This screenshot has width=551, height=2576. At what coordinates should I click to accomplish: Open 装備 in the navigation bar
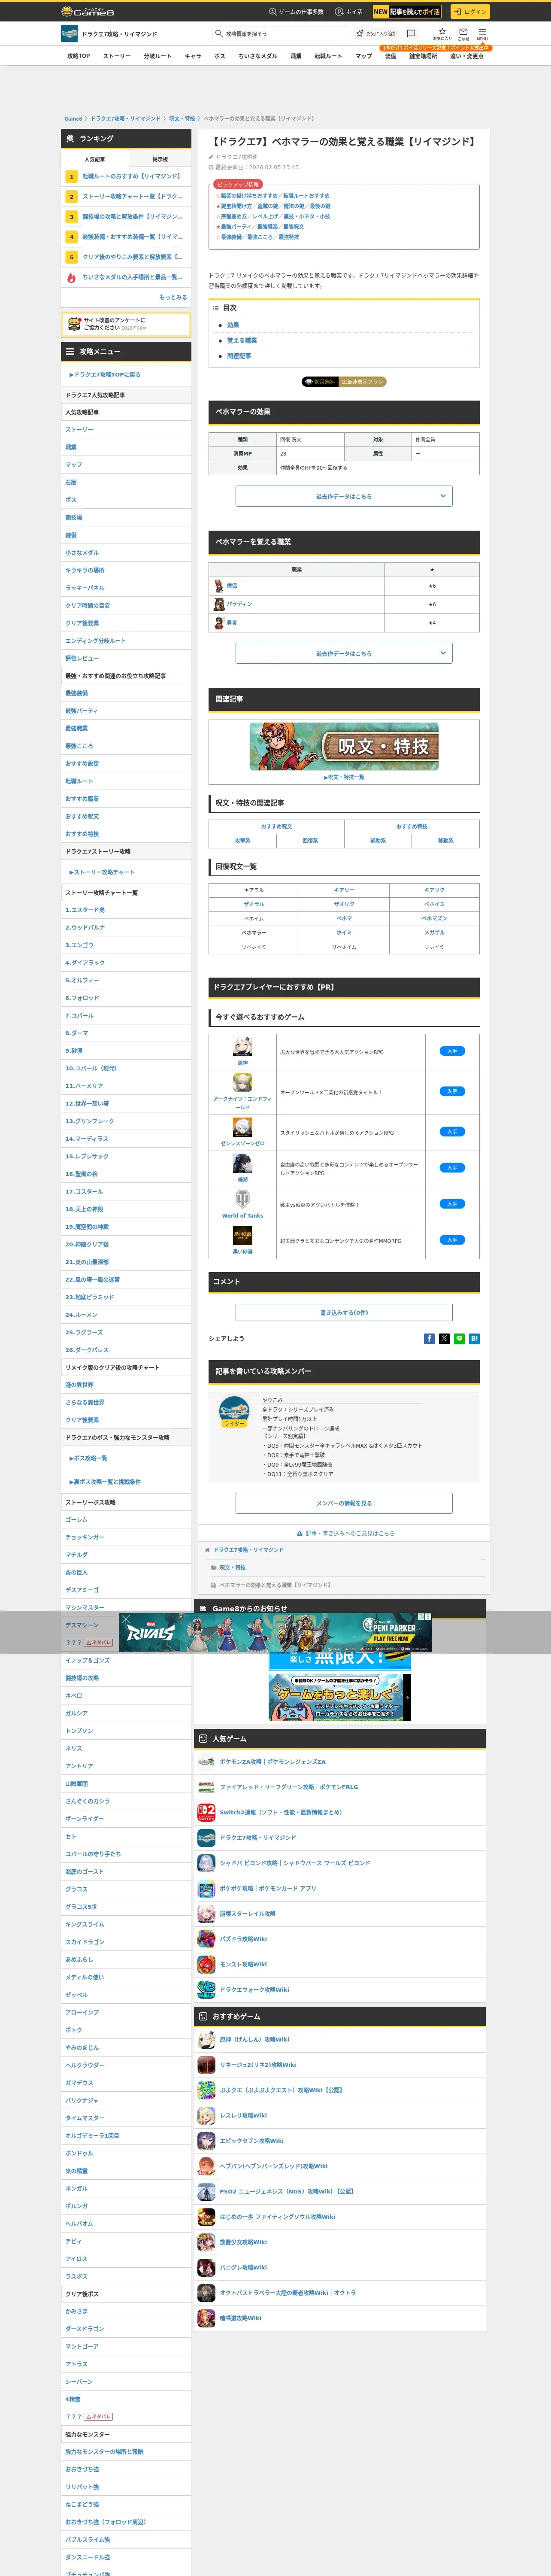click(390, 56)
